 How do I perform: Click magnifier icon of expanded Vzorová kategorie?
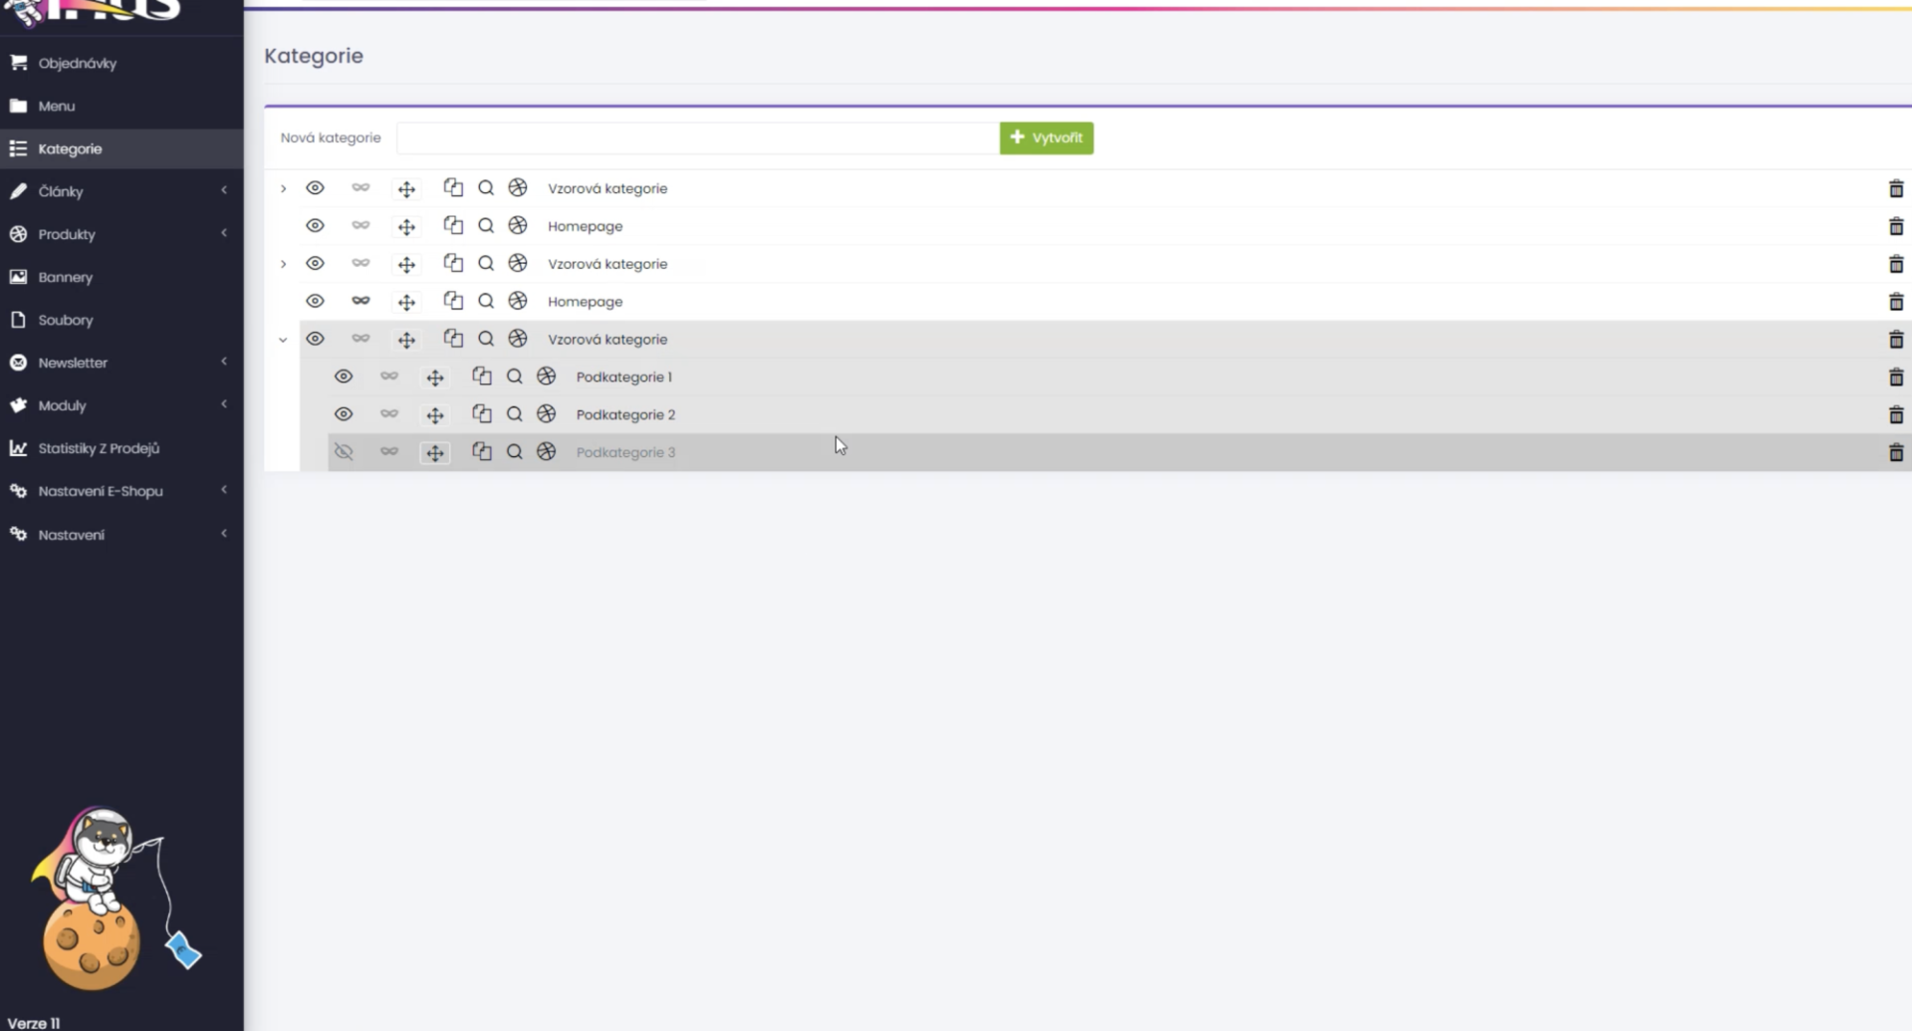click(486, 339)
